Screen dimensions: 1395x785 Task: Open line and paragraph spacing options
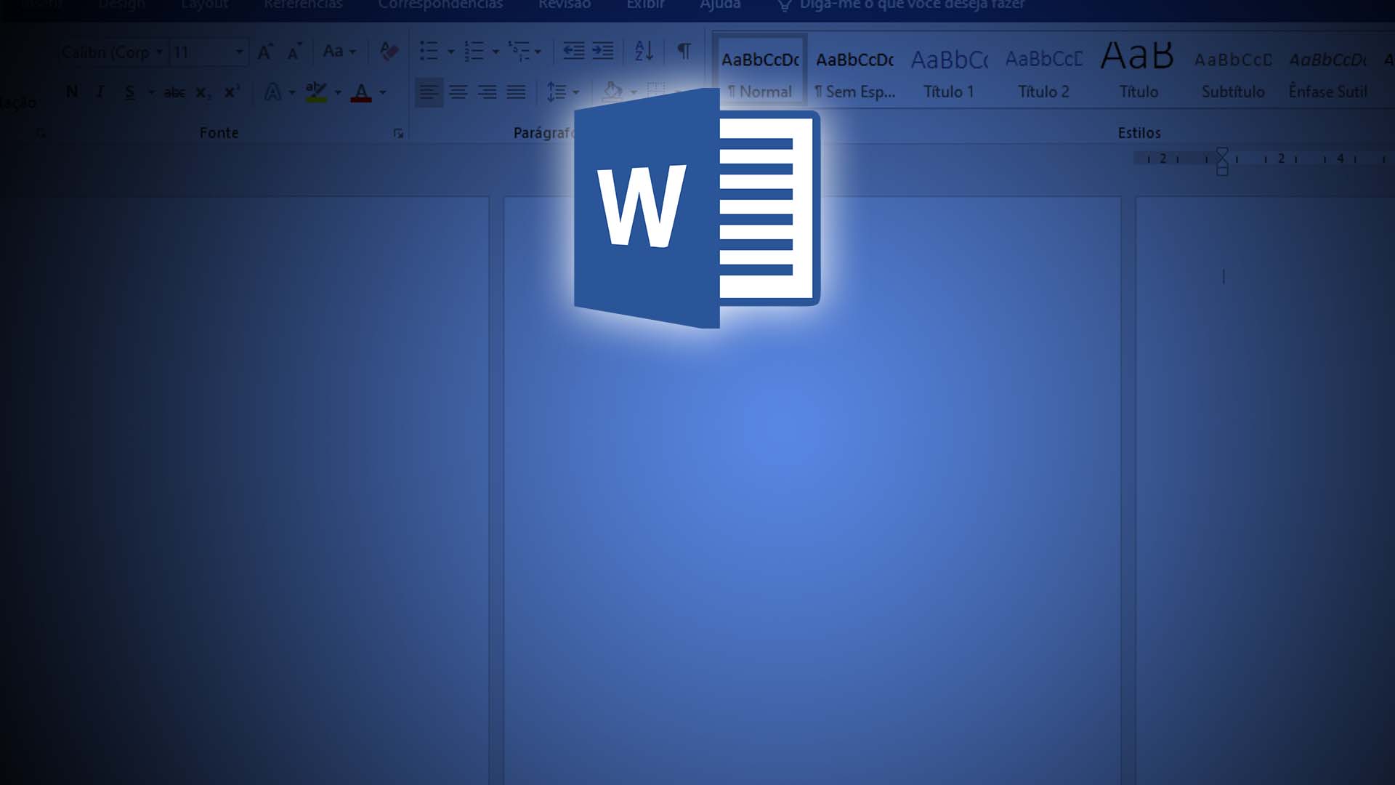pos(562,92)
